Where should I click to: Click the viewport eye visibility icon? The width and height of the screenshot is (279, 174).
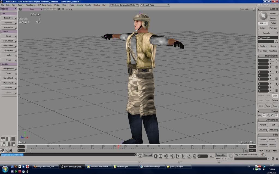point(63,9)
